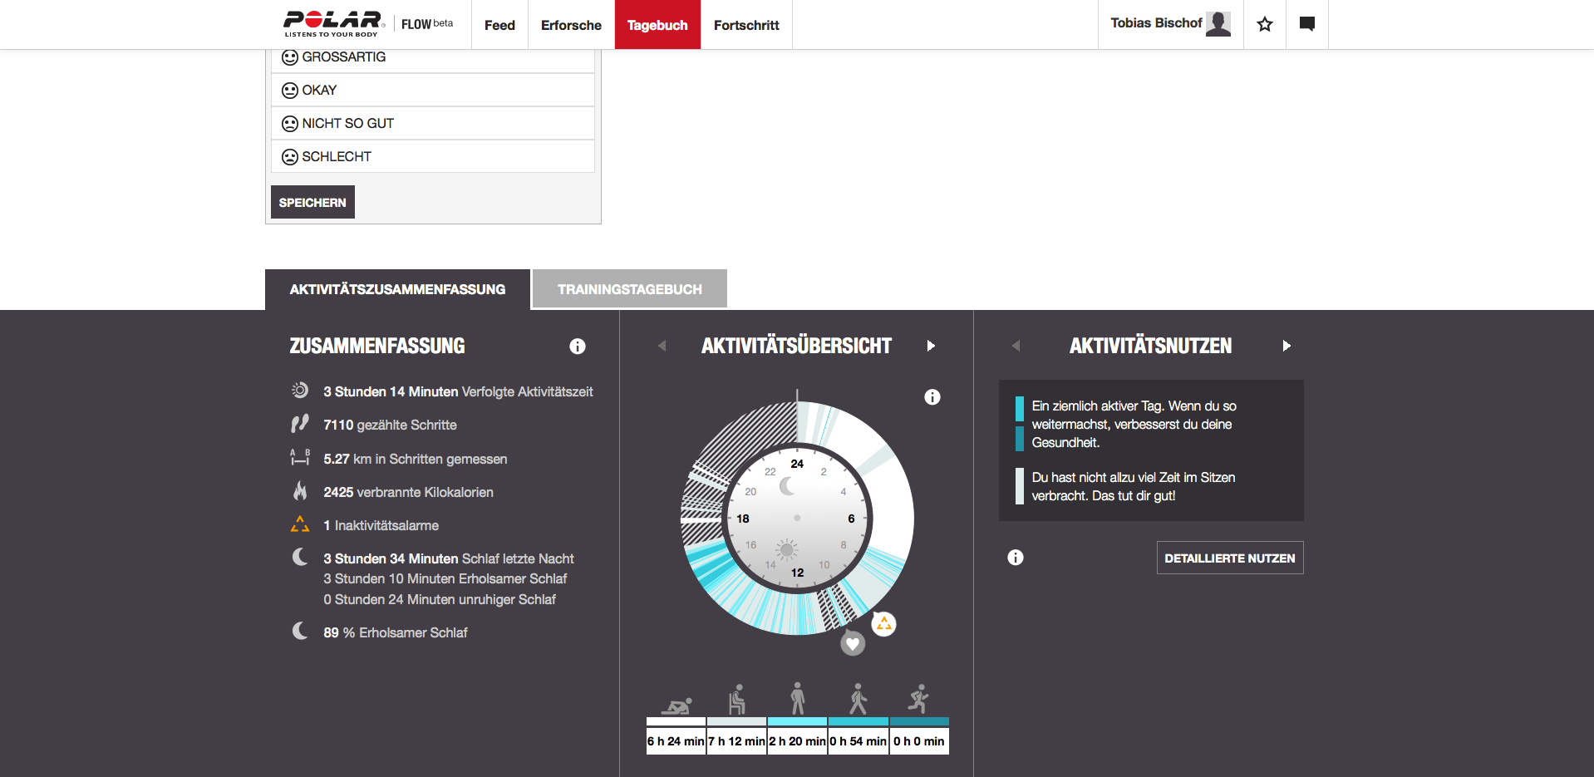Image resolution: width=1594 pixels, height=777 pixels.
Task: Click the info icon beside Detaillierte Nutzen
Action: click(x=1015, y=558)
